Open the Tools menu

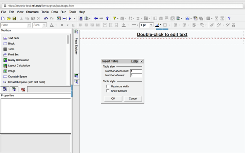tap(72, 12)
